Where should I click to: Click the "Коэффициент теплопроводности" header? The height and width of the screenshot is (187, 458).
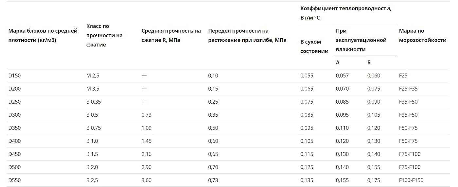click(x=345, y=13)
